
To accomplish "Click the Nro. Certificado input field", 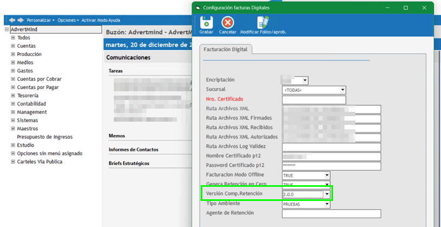I will (314, 100).
